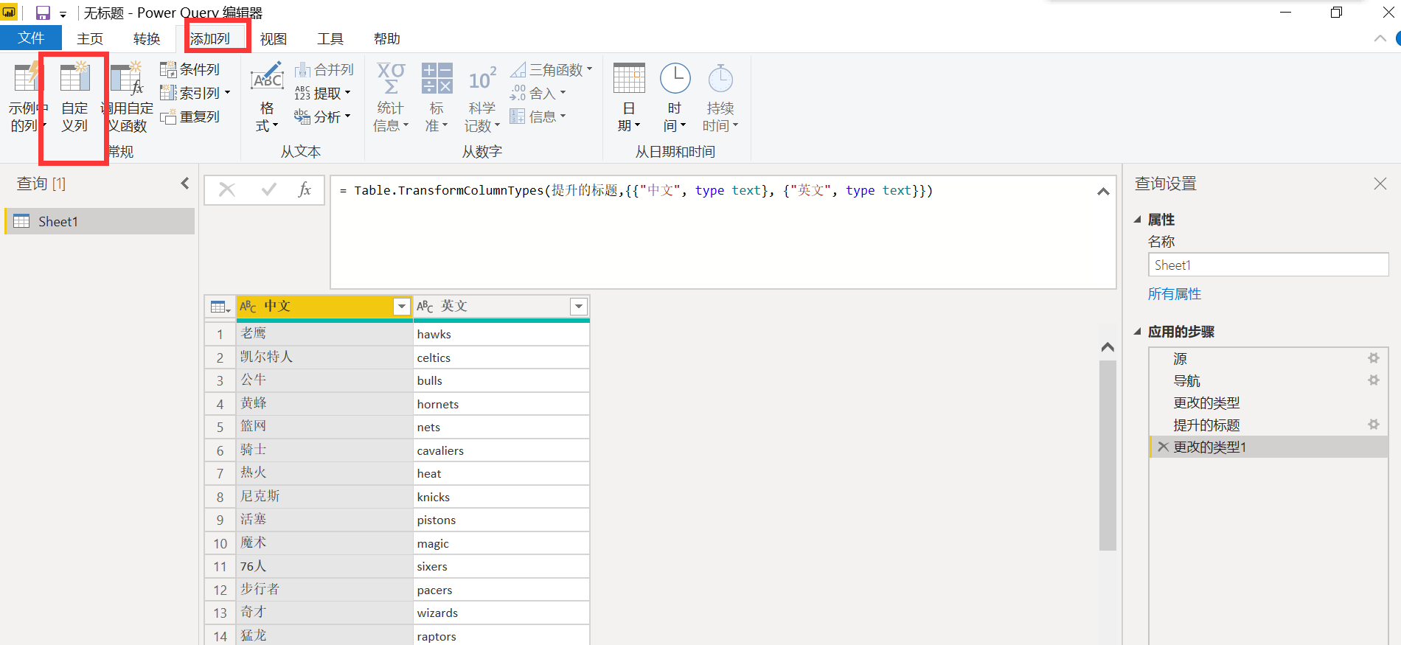Click the cell containing raptors
This screenshot has height=645, width=1401.
click(501, 636)
